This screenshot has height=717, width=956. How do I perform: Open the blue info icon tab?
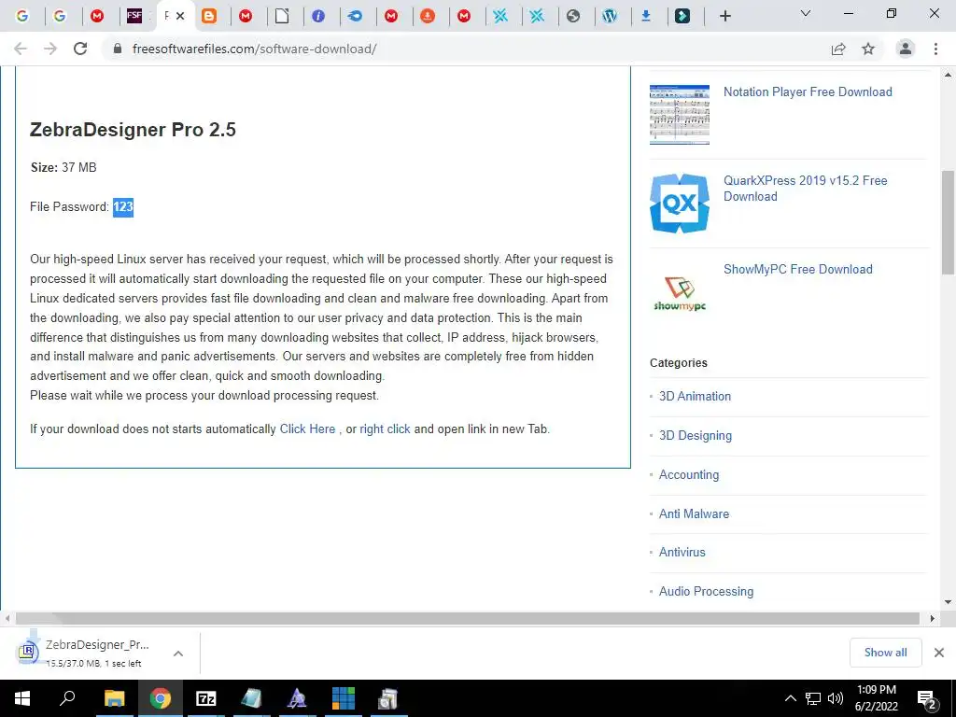(x=318, y=16)
